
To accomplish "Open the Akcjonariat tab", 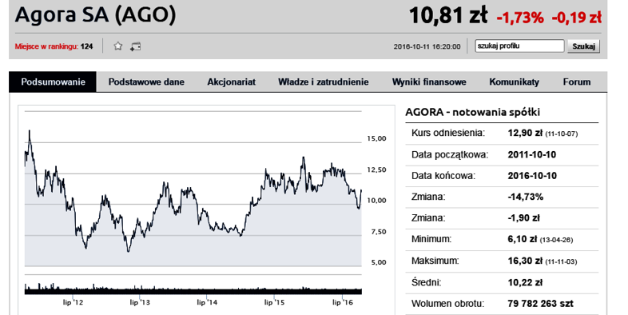I will point(231,82).
